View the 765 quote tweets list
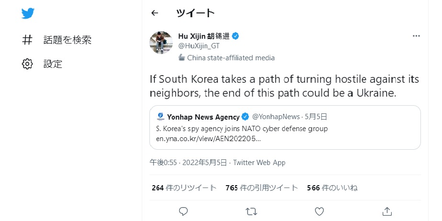442x221 pixels. click(x=261, y=188)
